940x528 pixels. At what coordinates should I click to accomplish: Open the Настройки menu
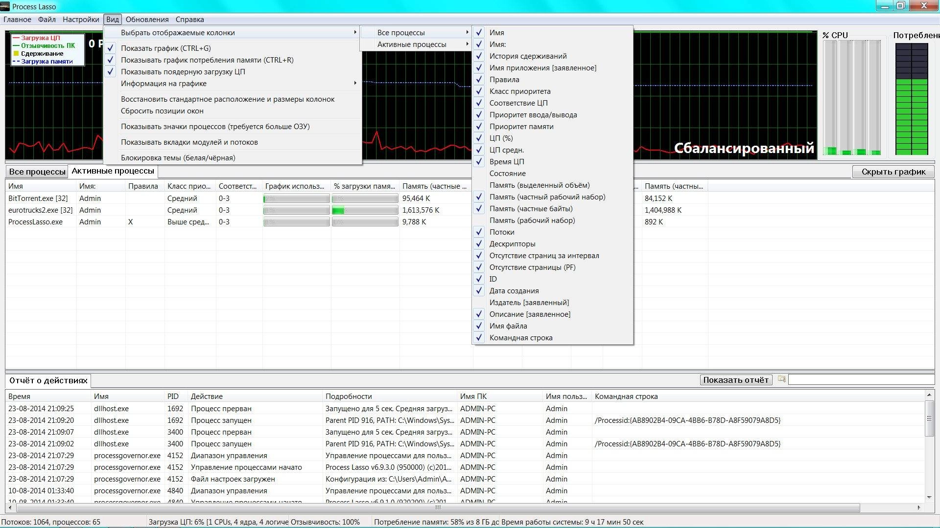pos(81,20)
